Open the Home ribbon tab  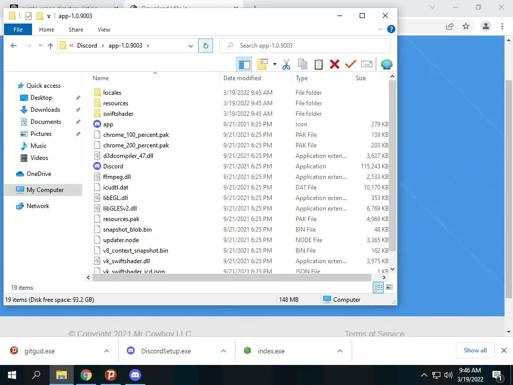(x=47, y=30)
